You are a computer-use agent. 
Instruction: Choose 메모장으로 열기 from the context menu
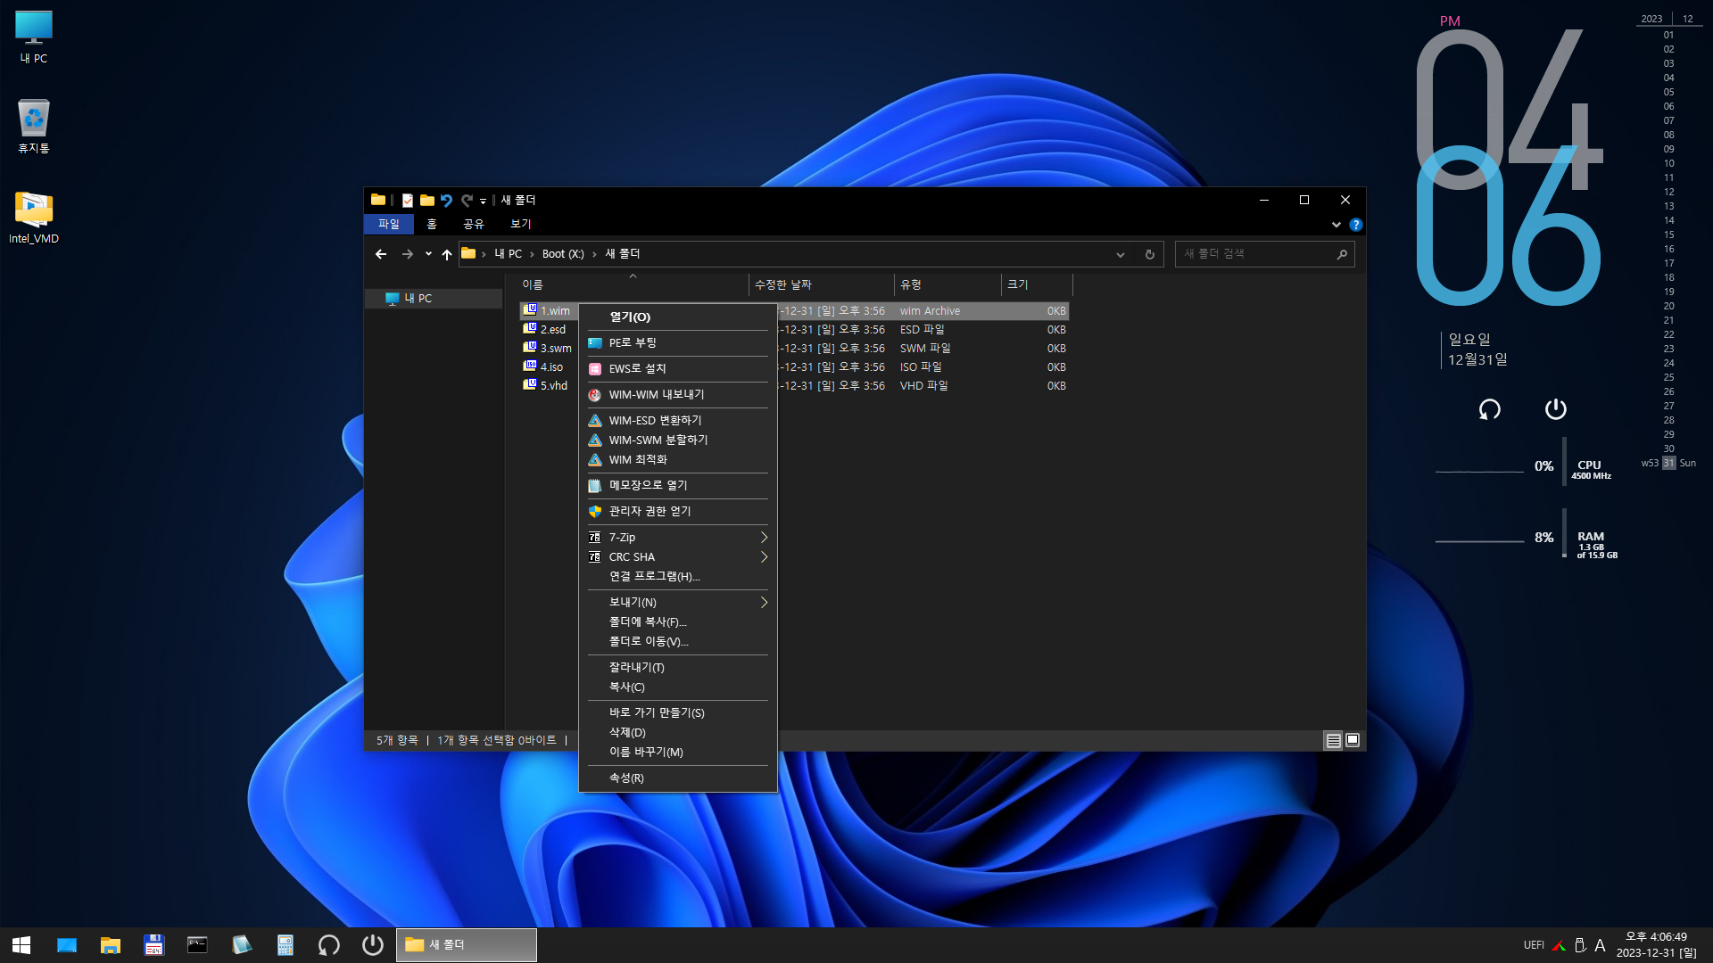tap(678, 486)
